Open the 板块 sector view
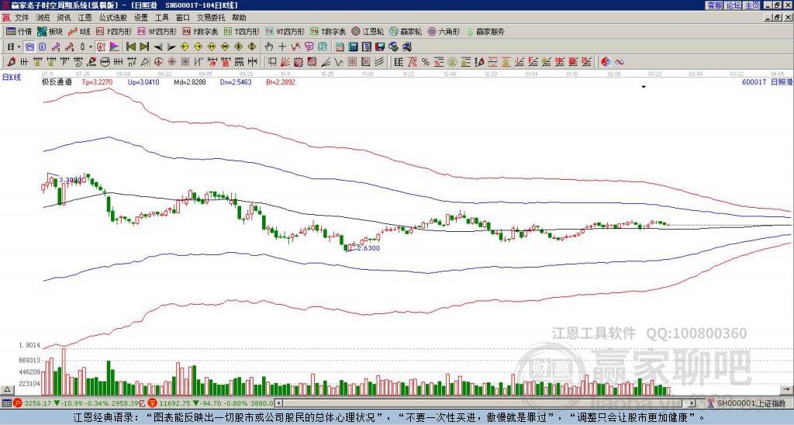The image size is (794, 425). tap(50, 31)
